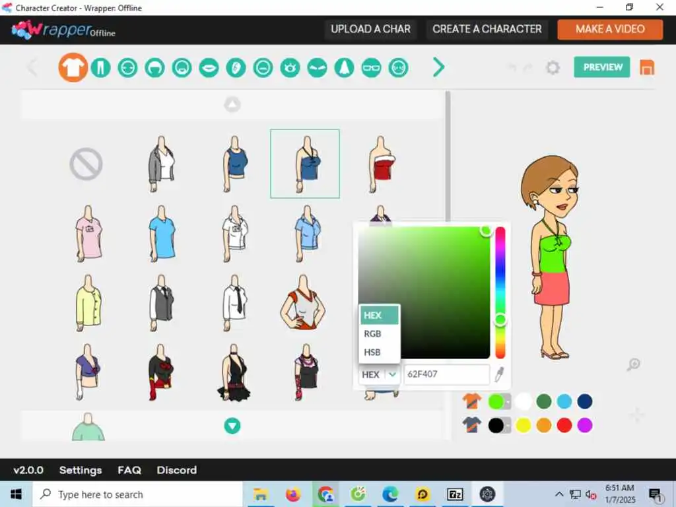
Task: Click the CREATE A CHARACTER button
Action: [x=487, y=29]
